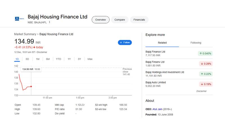Viewport: 225px width, 126px height.
Task: Switch to the Related tab
Action: click(x=162, y=43)
